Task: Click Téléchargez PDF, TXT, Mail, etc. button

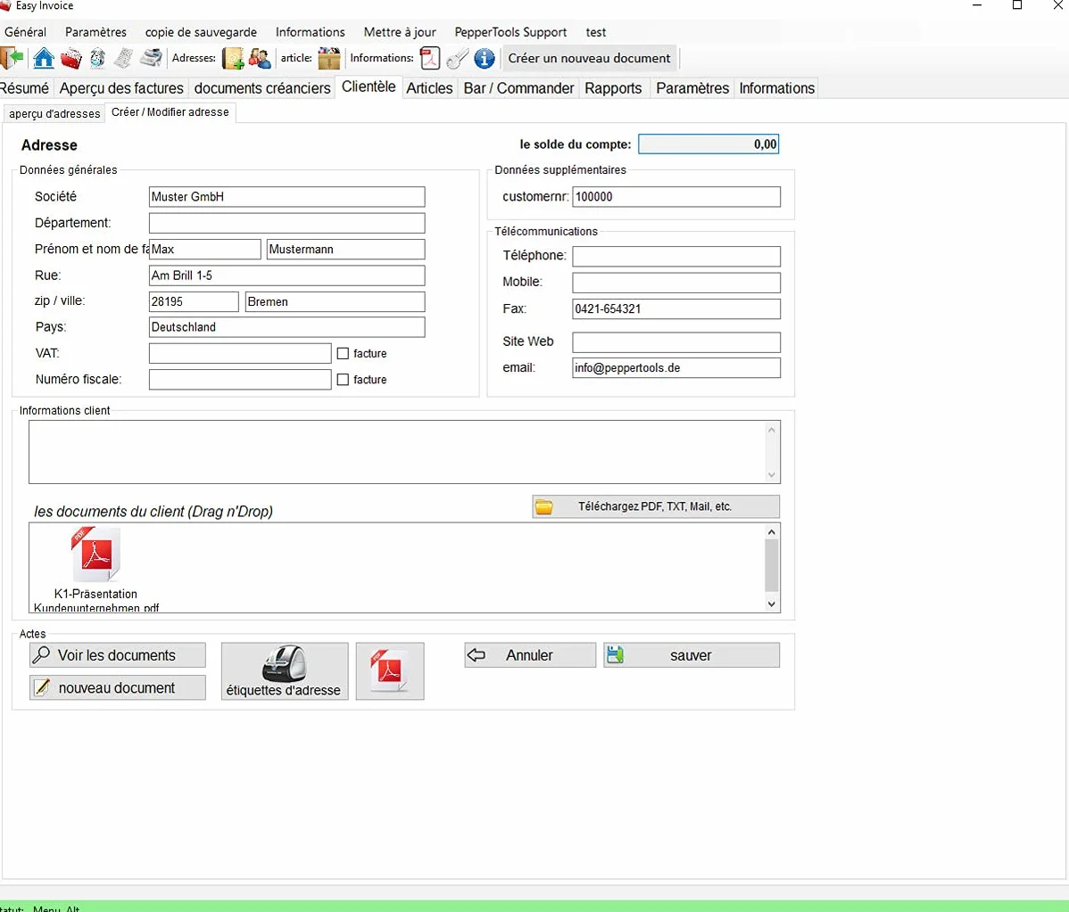Action: pos(655,506)
